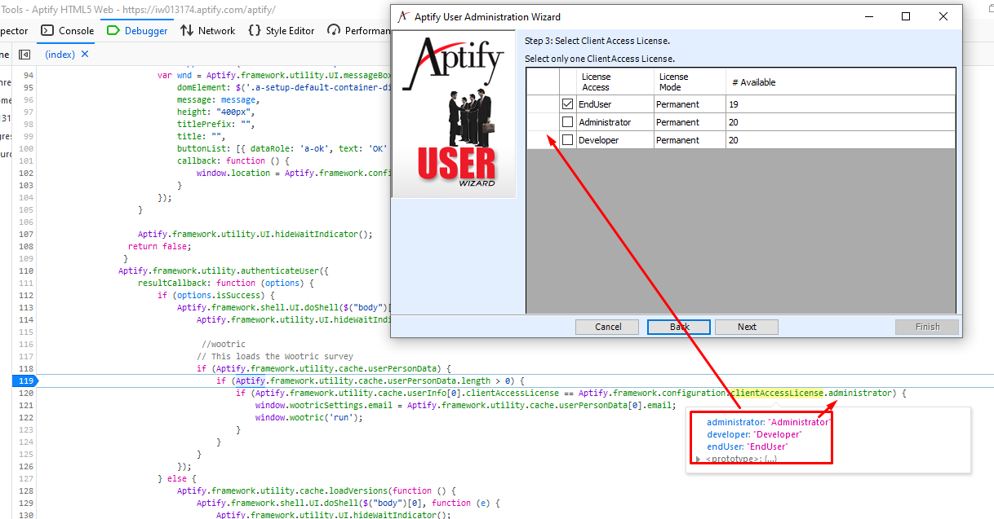This screenshot has height=519, width=994.
Task: Toggle the breakpoint on line 119
Action: click(27, 380)
